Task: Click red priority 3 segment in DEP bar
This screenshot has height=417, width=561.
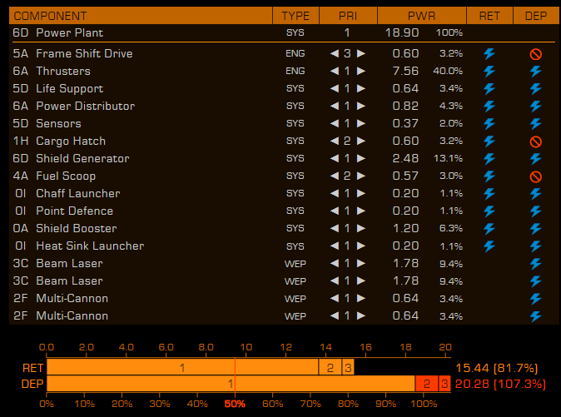Action: 444,384
